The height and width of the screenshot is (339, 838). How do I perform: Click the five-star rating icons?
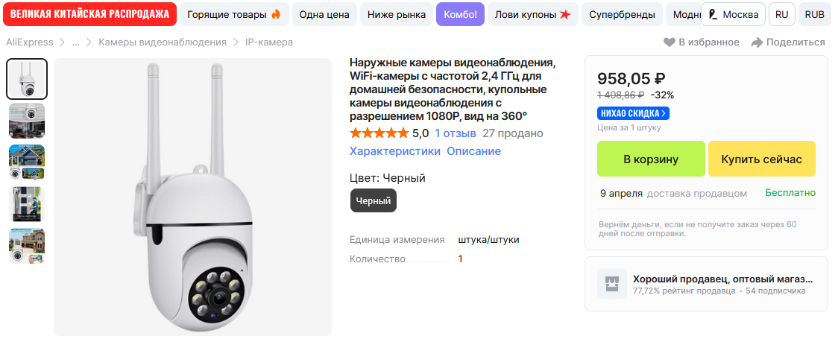click(x=379, y=133)
